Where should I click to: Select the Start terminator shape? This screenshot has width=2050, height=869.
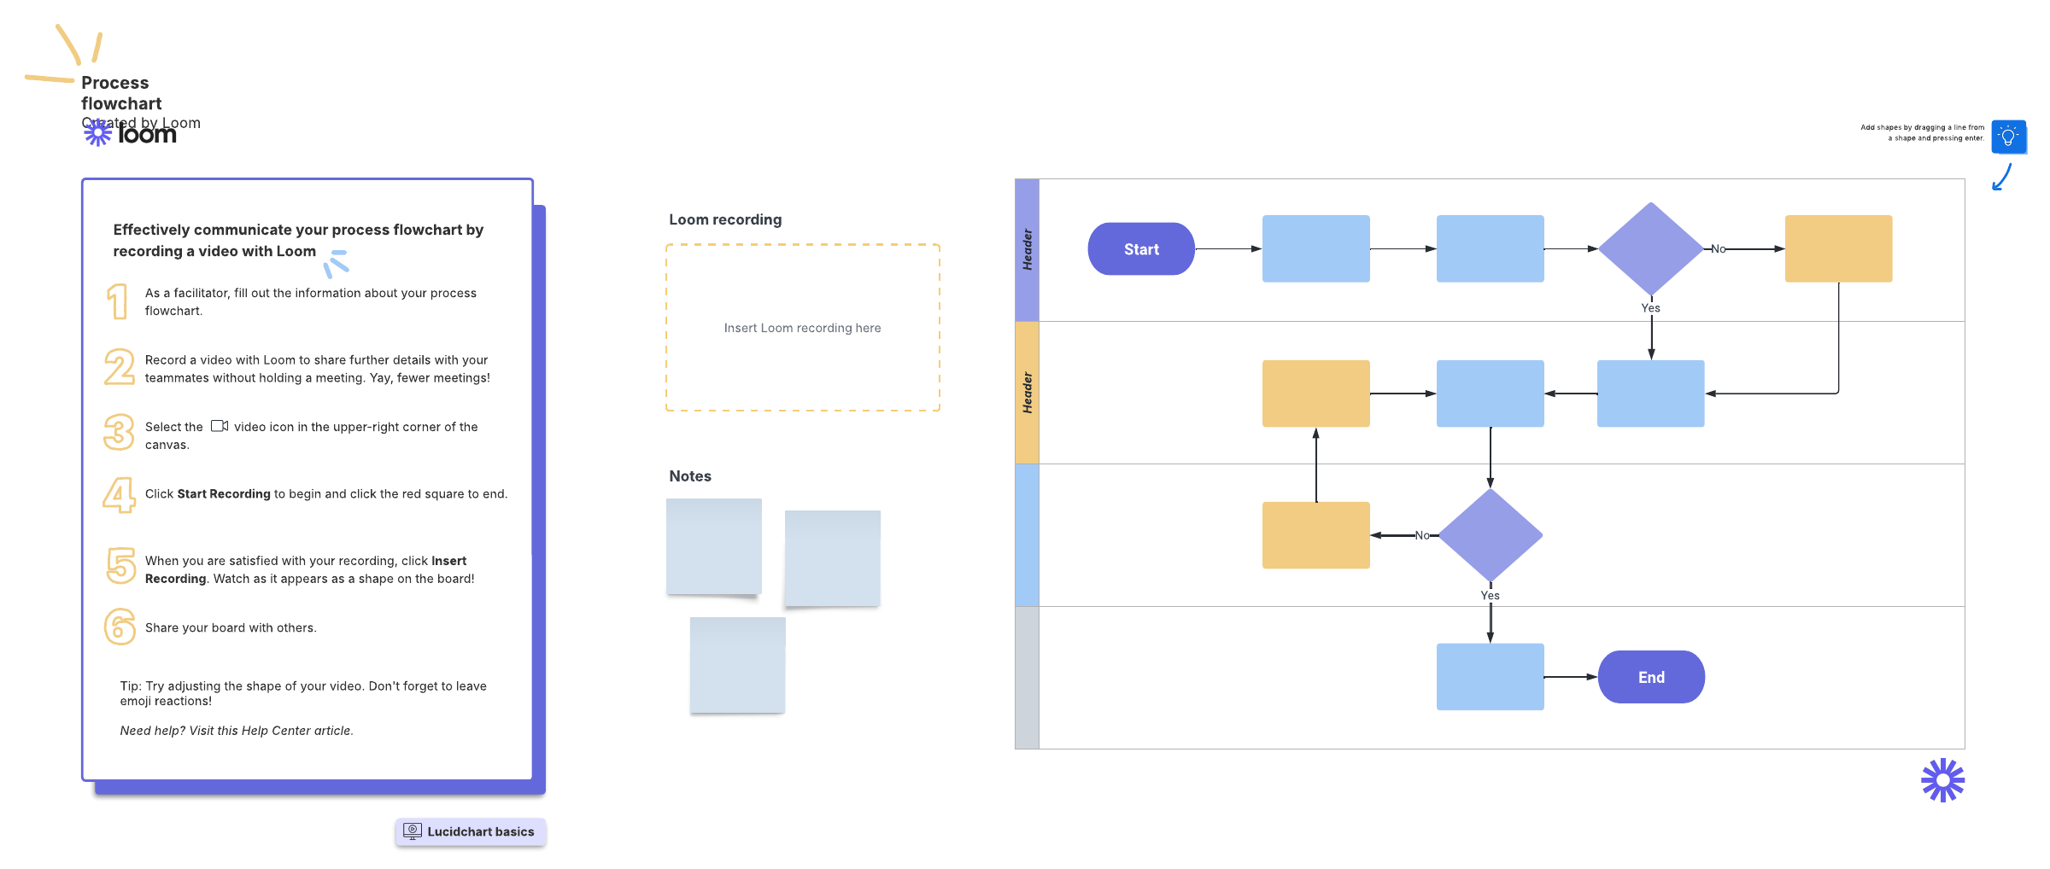tap(1140, 249)
